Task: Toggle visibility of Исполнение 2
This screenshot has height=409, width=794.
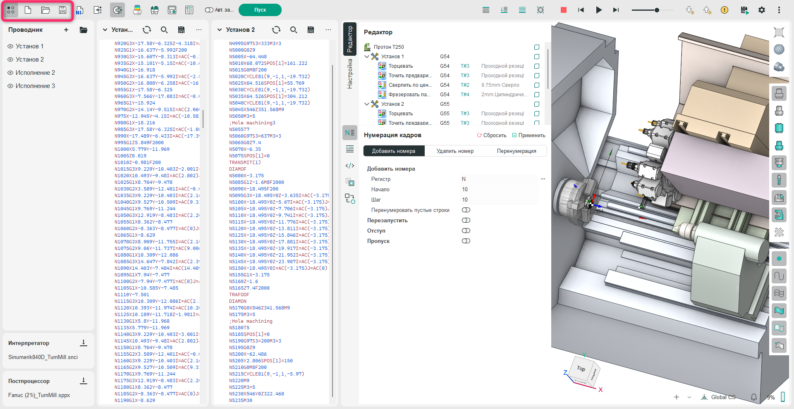Action: tap(11, 73)
